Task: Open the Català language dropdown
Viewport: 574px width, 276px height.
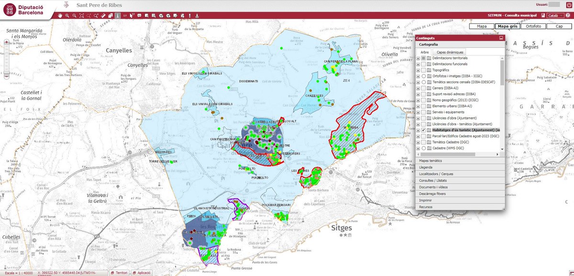Action: coord(554,16)
